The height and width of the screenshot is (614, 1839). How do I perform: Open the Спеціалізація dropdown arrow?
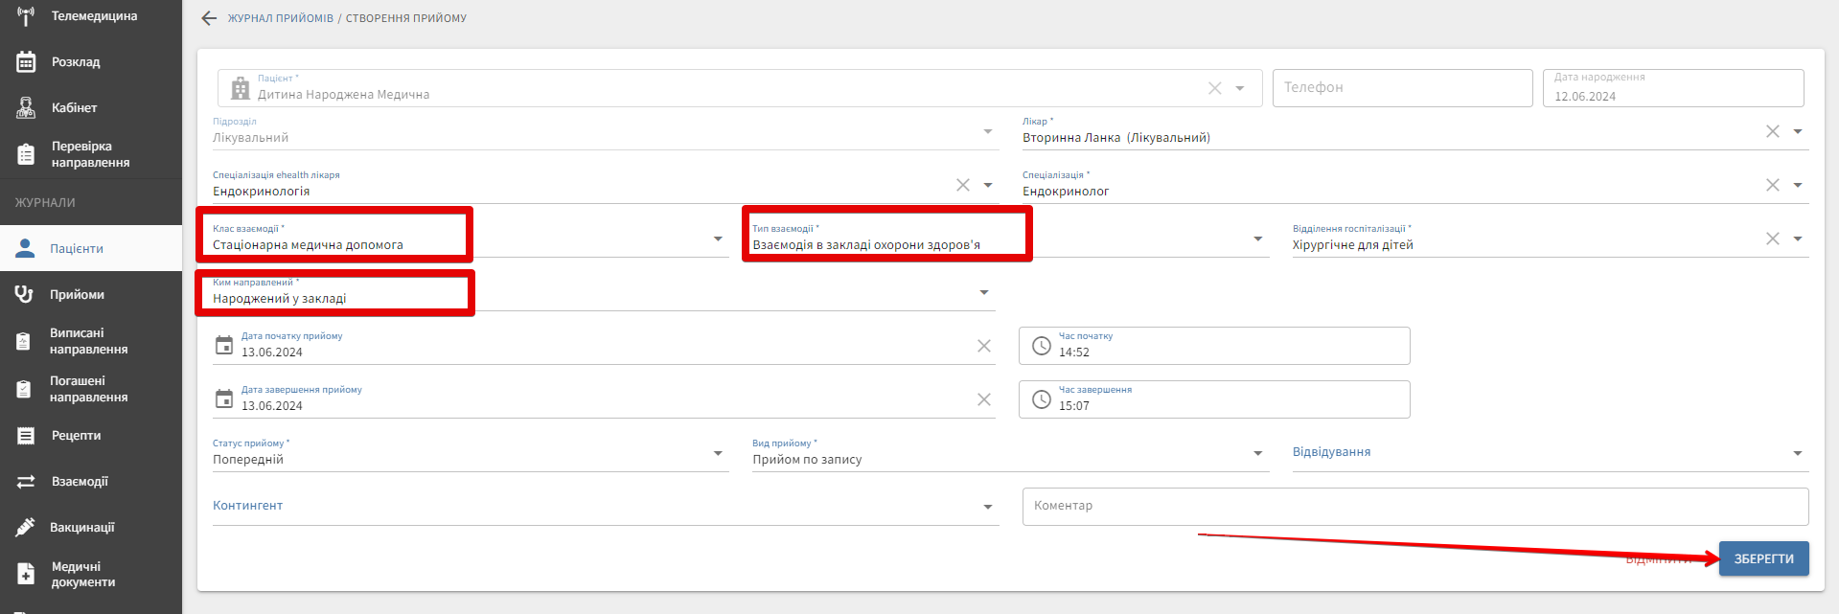tap(1798, 185)
